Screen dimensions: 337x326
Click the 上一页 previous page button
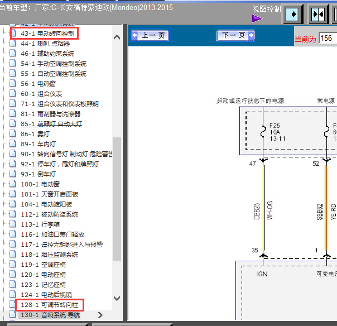coord(150,36)
